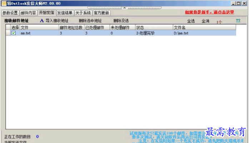
Task: Click 导入接收地址 button
Action: (57, 21)
